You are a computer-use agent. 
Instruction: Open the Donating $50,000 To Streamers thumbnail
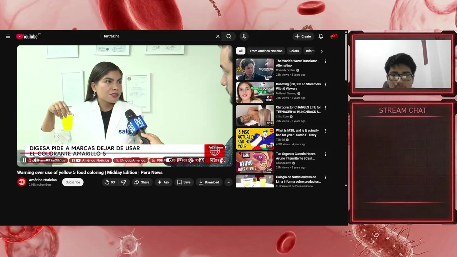(255, 92)
